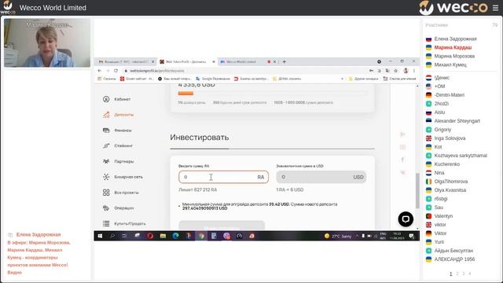Open the Task View button
This screenshot has width=503, height=283.
[124, 236]
